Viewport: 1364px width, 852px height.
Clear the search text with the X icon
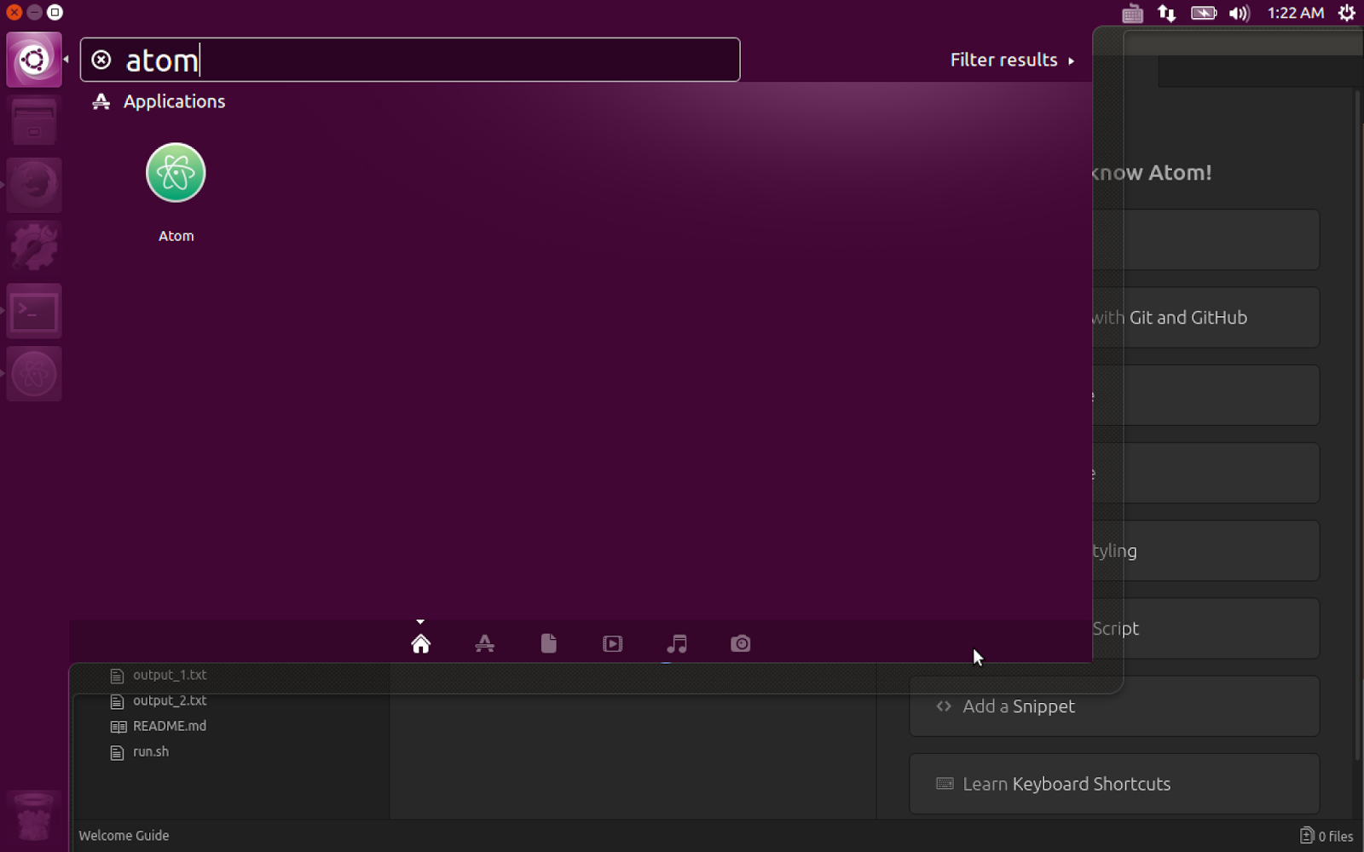click(101, 60)
